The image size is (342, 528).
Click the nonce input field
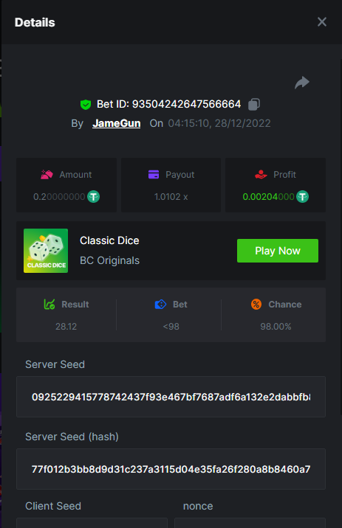click(250, 523)
